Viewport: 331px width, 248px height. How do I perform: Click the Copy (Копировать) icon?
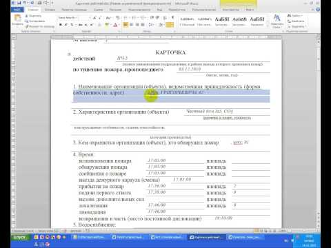point(27,21)
